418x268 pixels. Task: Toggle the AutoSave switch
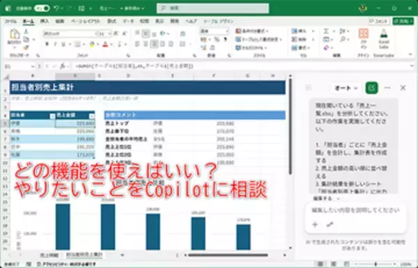tap(42, 8)
